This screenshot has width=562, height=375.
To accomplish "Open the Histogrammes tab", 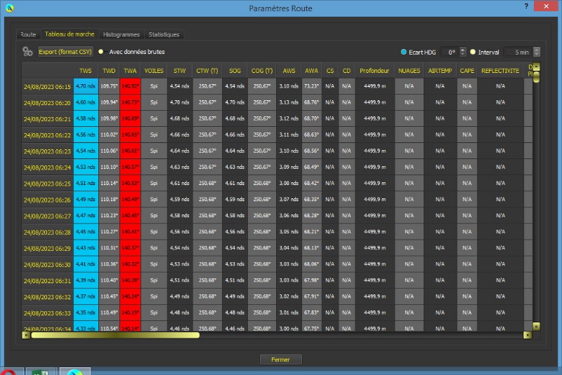I will coord(121,34).
